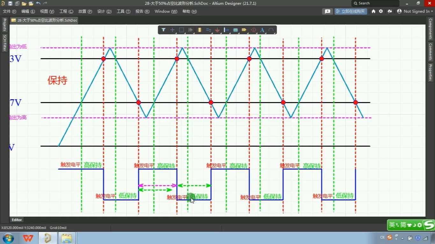Open WPS Office from the taskbar
435x244 pixels.
(x=28, y=238)
